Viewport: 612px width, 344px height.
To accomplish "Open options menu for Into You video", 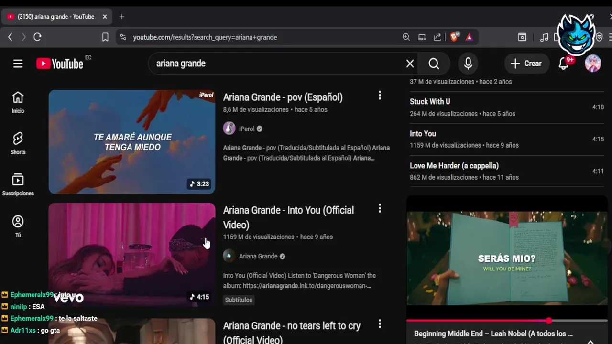I will [380, 208].
